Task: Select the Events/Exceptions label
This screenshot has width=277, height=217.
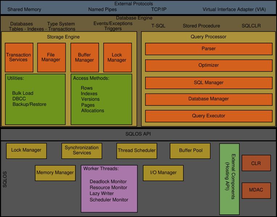Action: [113, 24]
